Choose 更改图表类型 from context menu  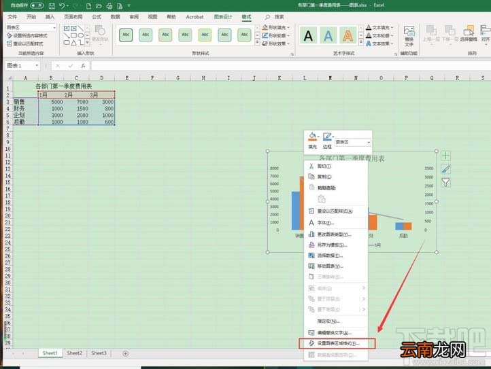pyautogui.click(x=336, y=234)
